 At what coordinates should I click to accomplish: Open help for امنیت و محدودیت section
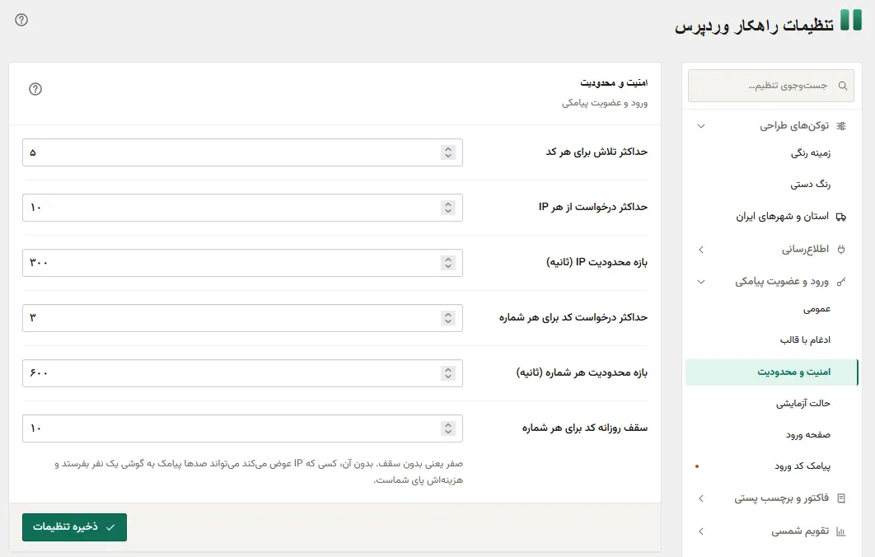(x=35, y=89)
